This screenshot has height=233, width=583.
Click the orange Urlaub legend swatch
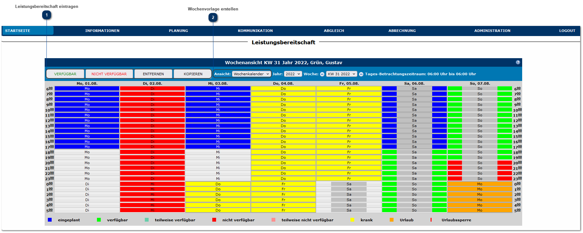pos(392,220)
